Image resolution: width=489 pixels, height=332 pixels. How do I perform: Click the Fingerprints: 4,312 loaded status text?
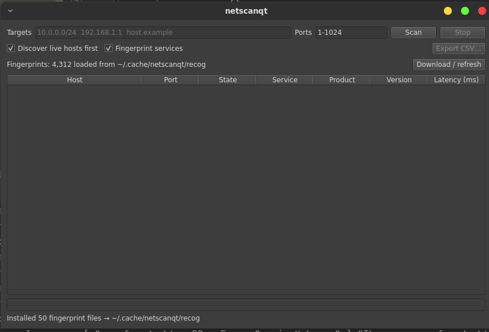coord(106,65)
